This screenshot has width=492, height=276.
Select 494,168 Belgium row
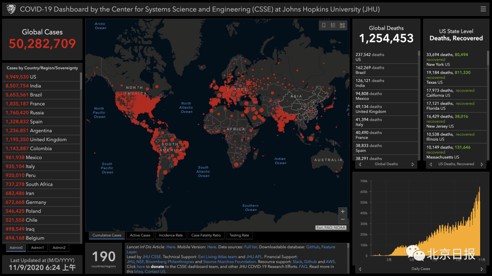point(41,238)
